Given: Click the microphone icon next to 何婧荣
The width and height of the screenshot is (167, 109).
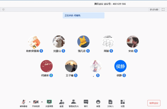Looking at the screenshot, I should [51, 75].
